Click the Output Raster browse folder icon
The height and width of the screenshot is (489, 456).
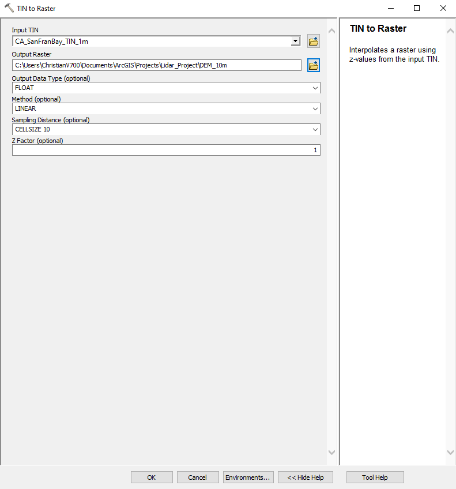point(313,65)
